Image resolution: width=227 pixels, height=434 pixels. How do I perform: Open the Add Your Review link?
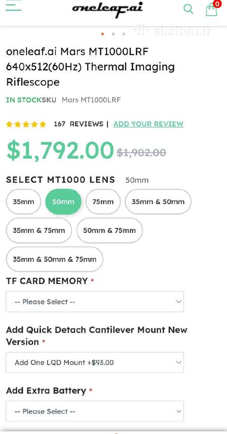tap(148, 124)
